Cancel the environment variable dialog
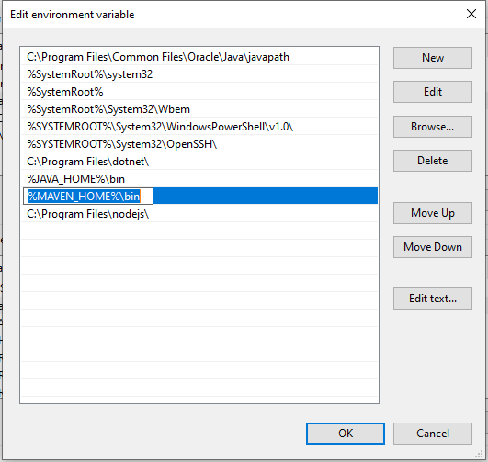488x462 pixels. (x=433, y=434)
